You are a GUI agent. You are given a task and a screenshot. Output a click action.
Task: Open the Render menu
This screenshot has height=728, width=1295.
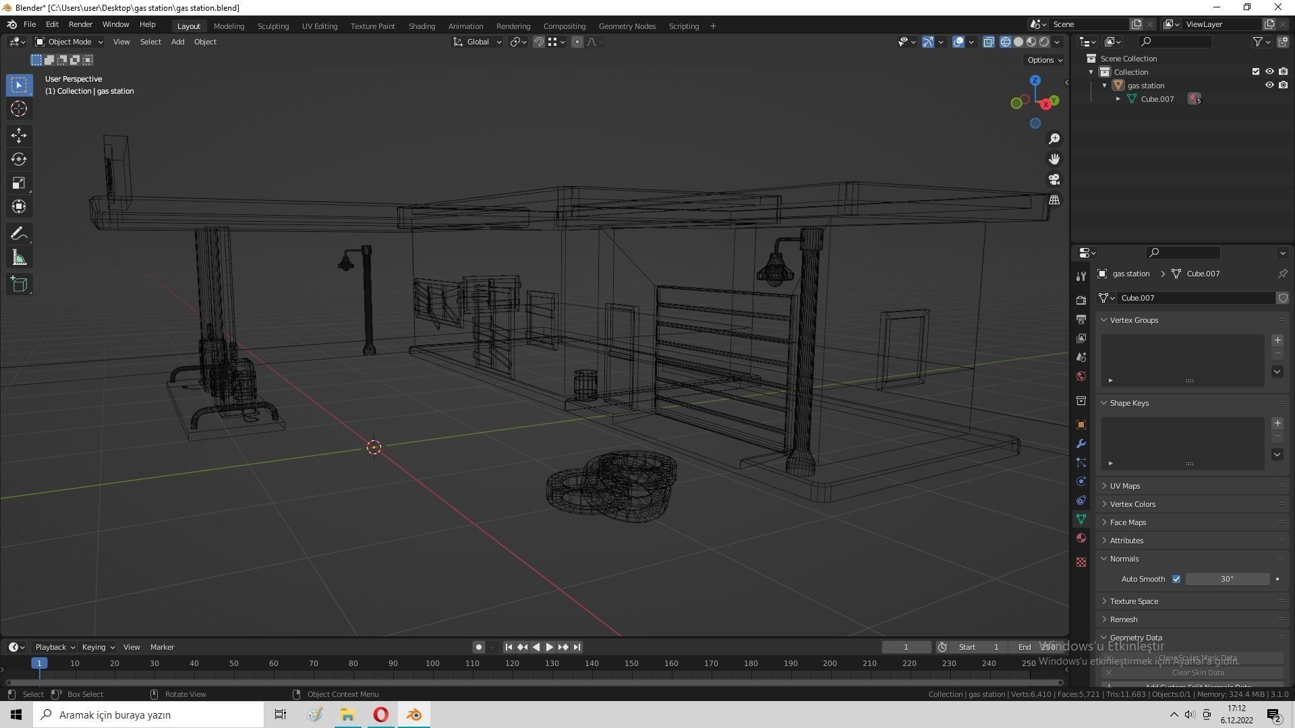pos(80,24)
